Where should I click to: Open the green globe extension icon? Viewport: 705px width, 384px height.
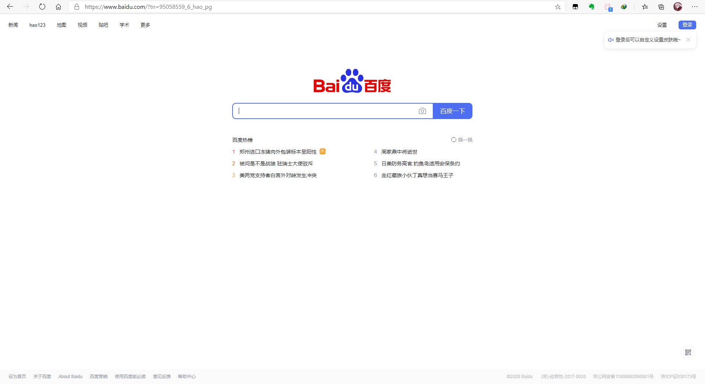(x=624, y=7)
